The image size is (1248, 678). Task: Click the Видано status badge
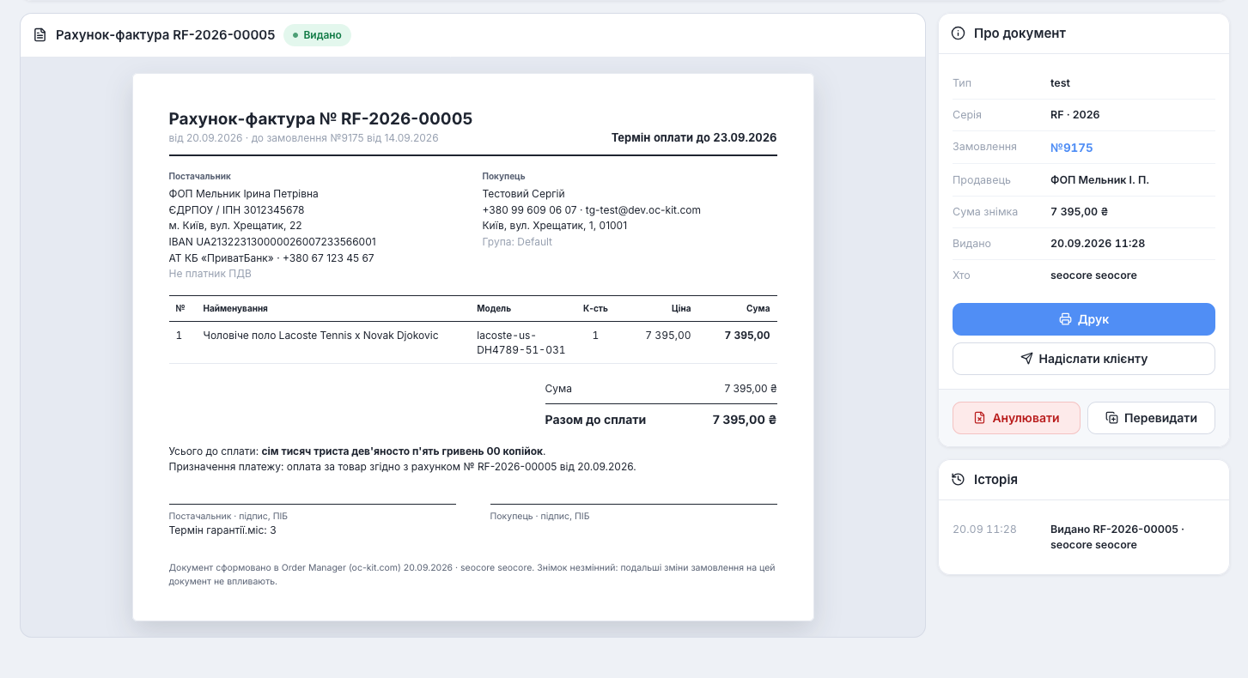click(x=317, y=35)
